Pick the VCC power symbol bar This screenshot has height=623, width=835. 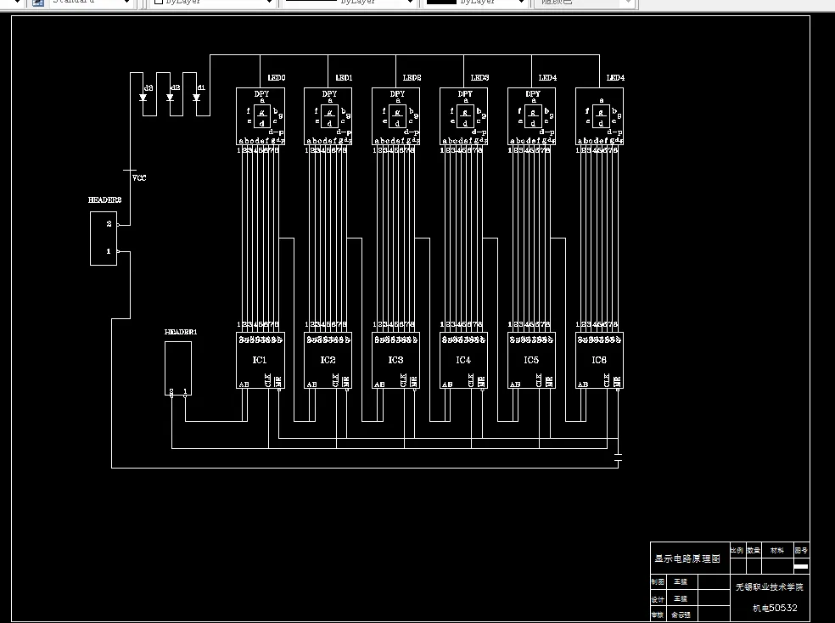coord(129,171)
